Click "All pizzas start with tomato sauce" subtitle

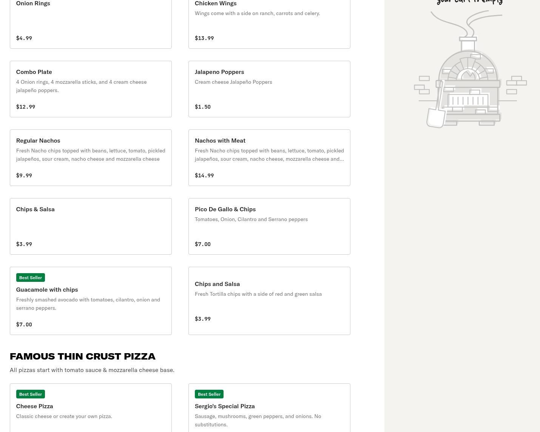pyautogui.click(x=92, y=370)
